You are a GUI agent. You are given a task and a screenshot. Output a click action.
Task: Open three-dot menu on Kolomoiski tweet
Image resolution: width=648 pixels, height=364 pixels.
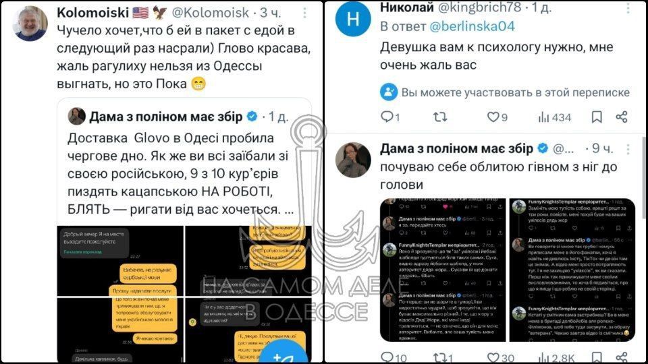tap(304, 13)
